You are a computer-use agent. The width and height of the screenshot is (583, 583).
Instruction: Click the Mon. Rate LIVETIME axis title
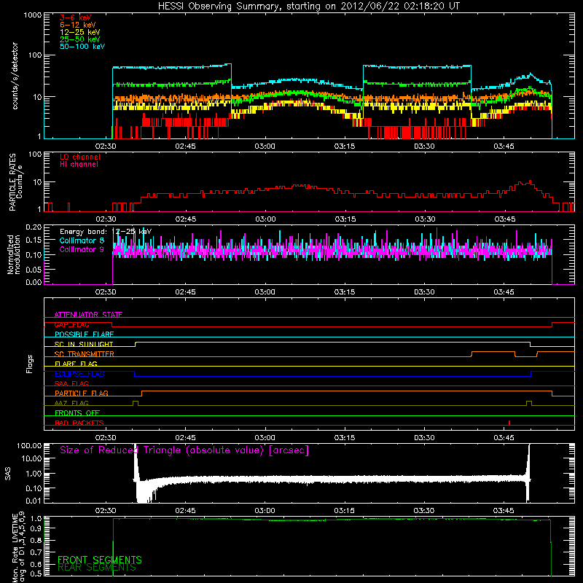[x=19, y=547]
